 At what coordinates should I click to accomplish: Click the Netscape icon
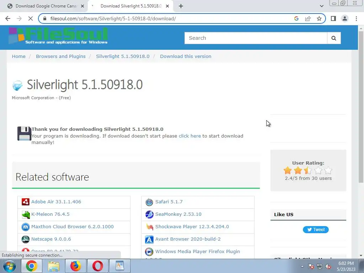click(26, 239)
